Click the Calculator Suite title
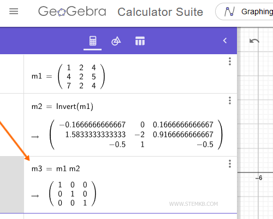The image size is (273, 219). 160,12
